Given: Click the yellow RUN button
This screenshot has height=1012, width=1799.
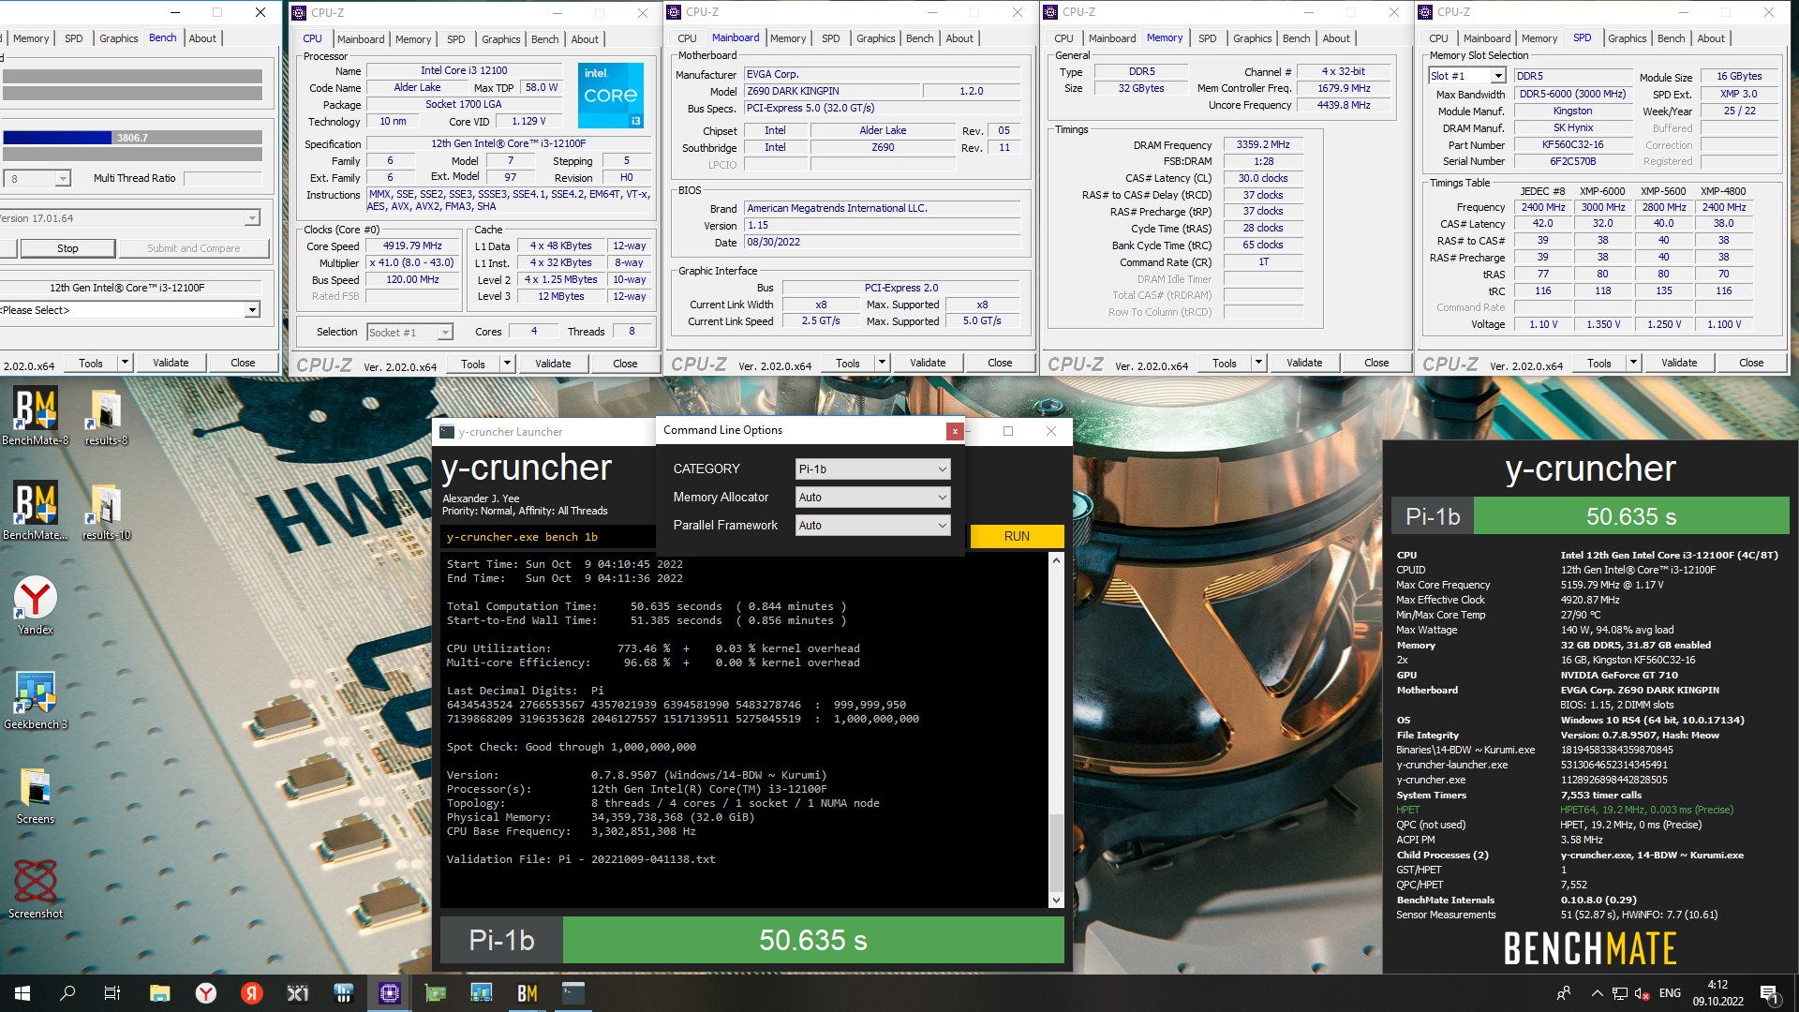Looking at the screenshot, I should point(1017,536).
